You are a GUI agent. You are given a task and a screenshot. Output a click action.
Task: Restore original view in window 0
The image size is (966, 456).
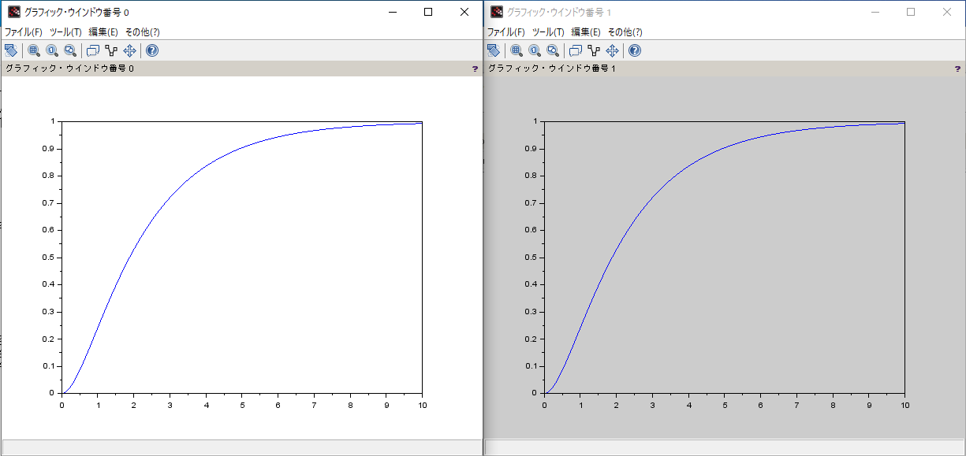(52, 50)
